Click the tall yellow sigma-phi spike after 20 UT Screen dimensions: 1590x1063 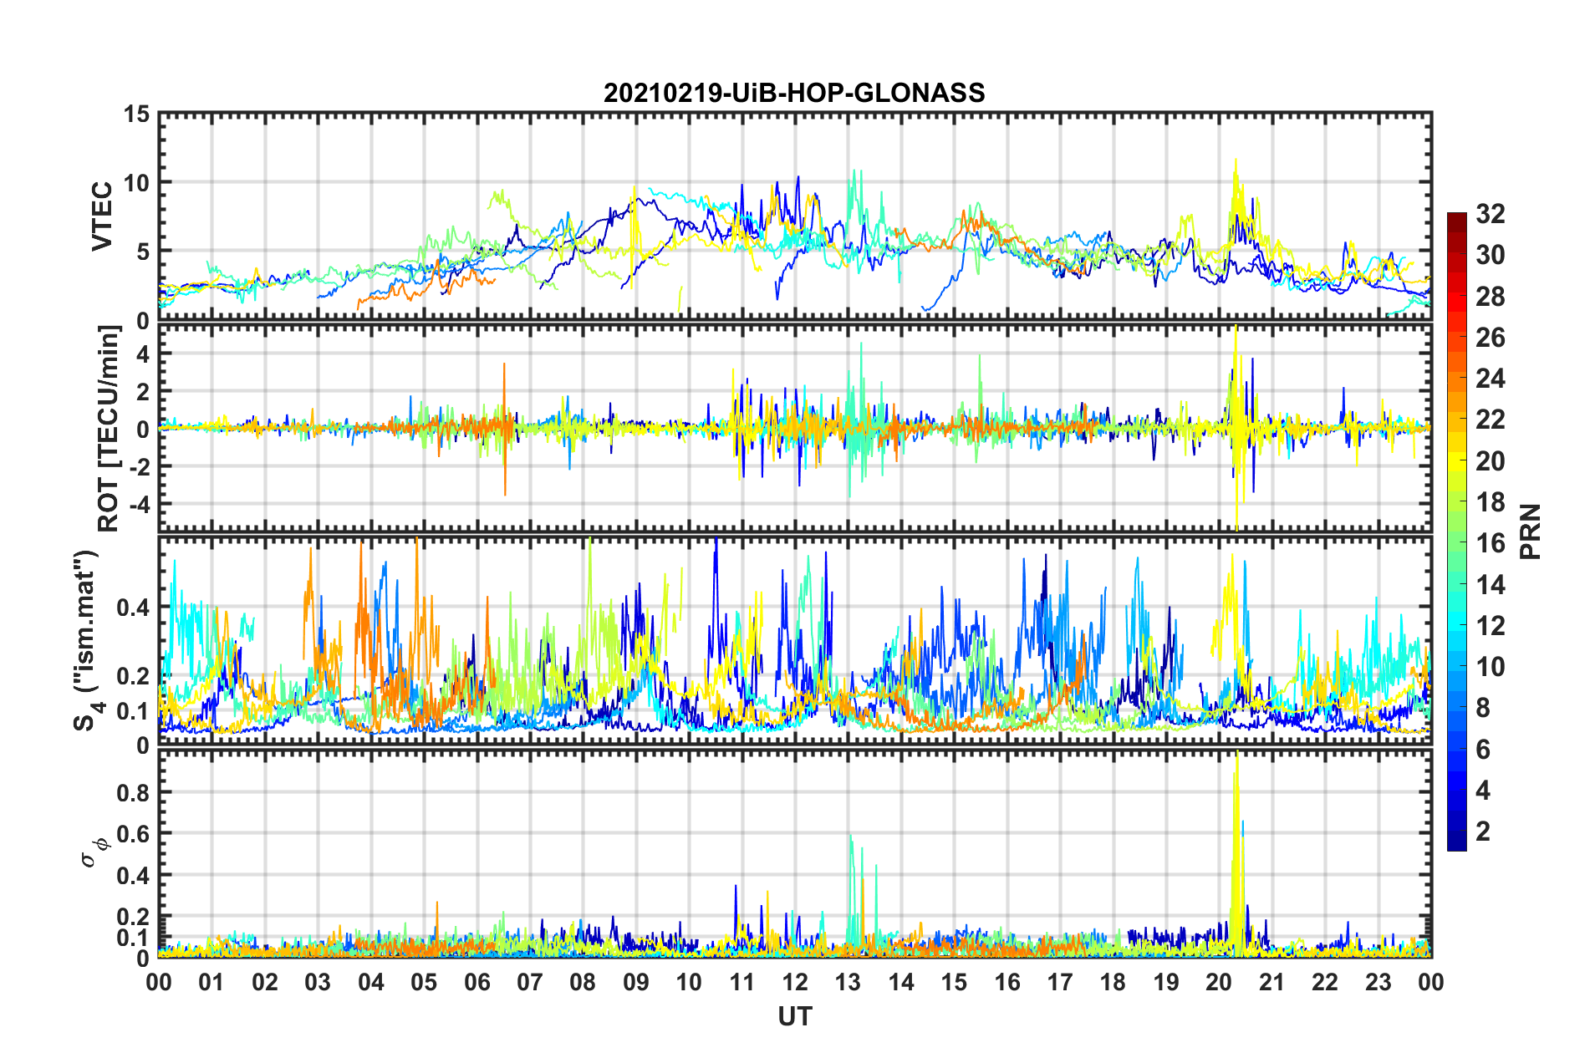(x=1236, y=852)
